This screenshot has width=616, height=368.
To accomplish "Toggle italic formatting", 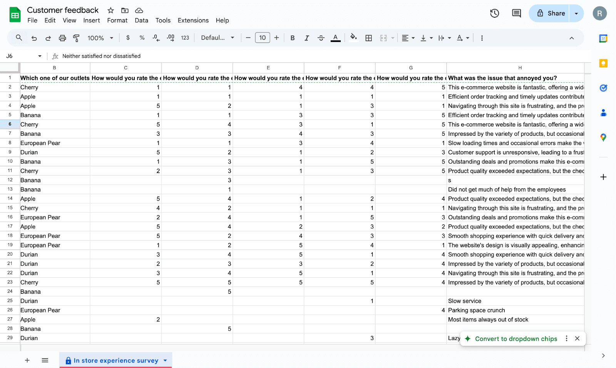I will [306, 38].
